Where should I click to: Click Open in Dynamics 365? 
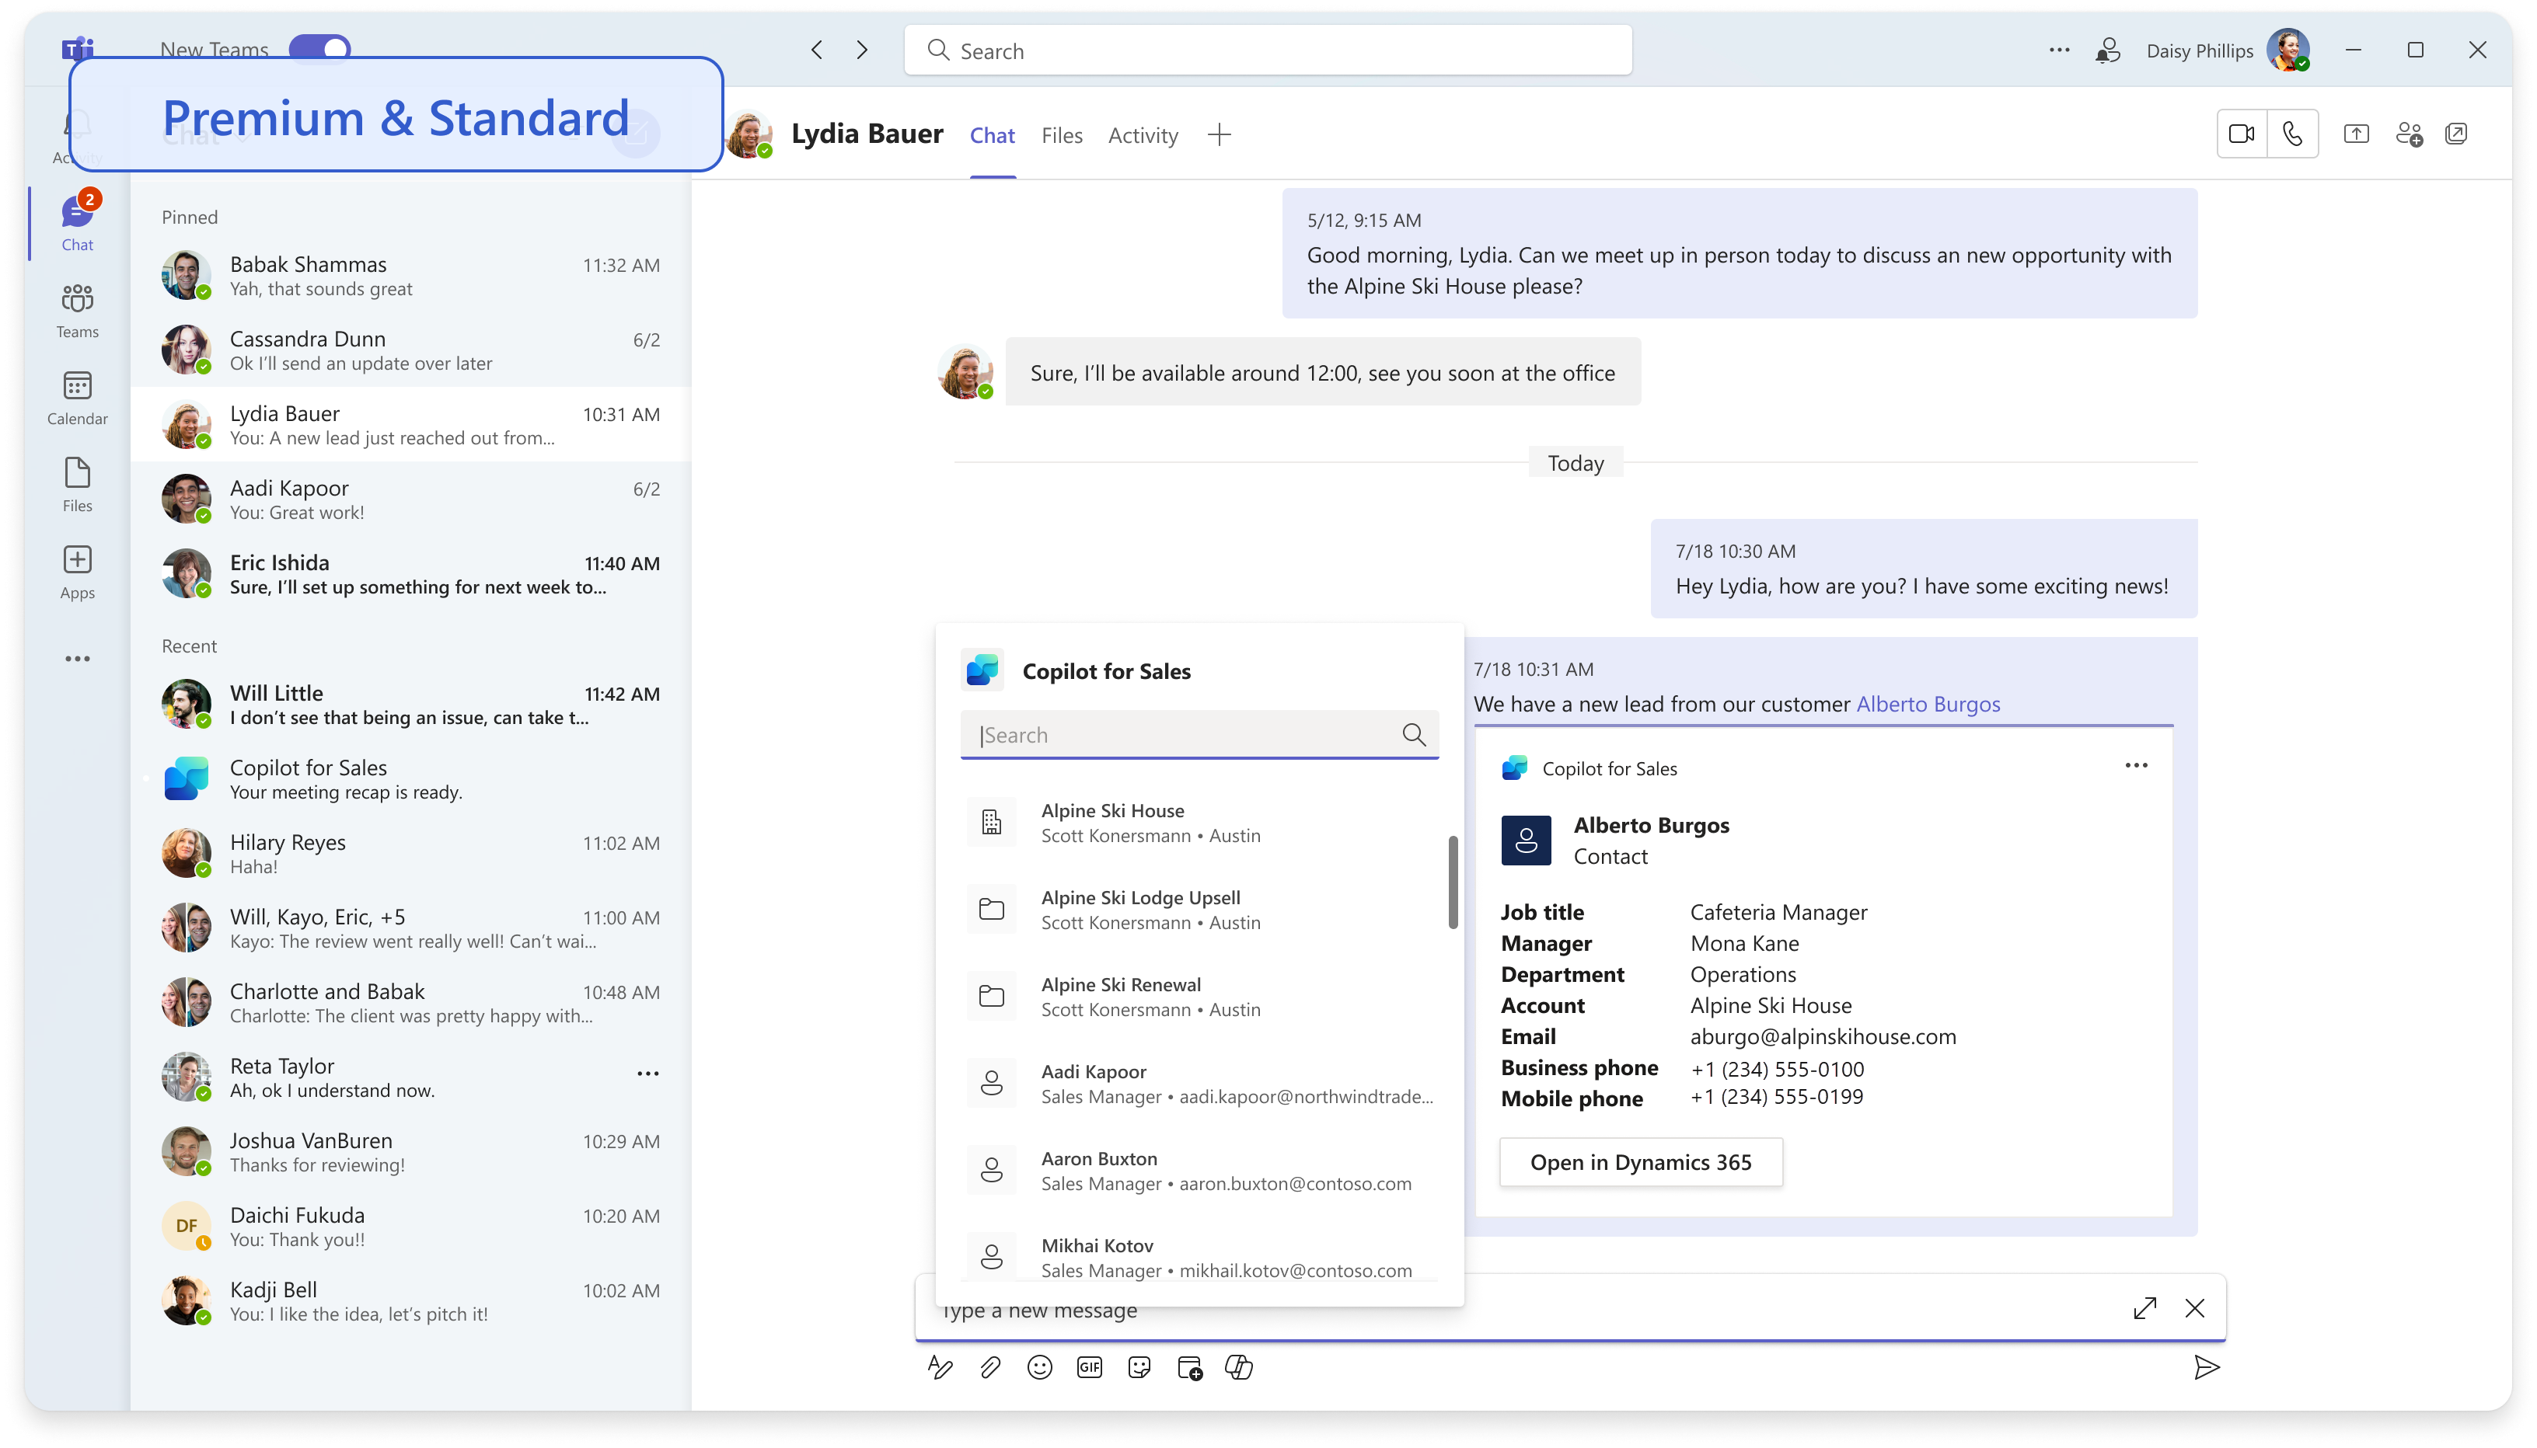(x=1641, y=1161)
